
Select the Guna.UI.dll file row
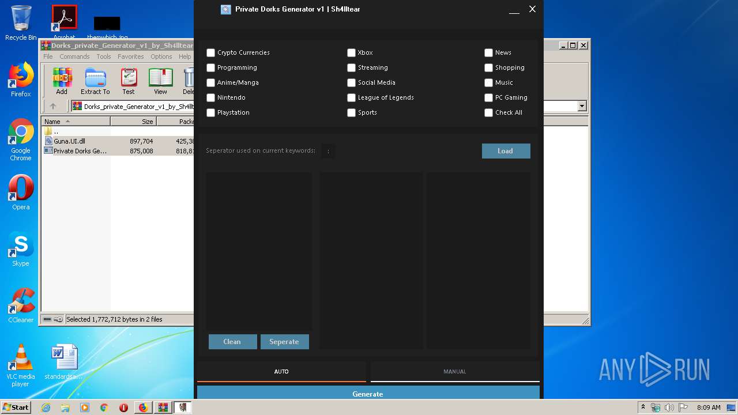coord(118,141)
